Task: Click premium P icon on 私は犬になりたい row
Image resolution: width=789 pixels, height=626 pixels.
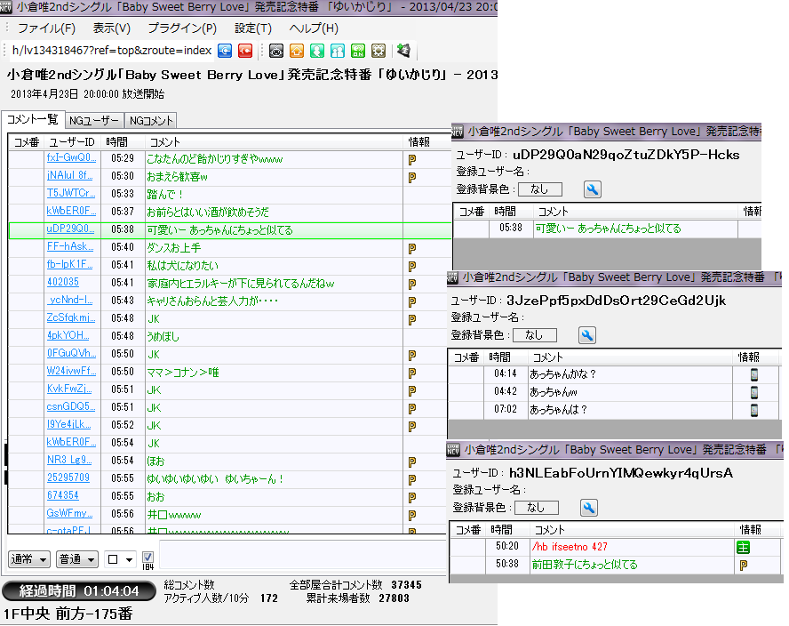Action: 412,266
